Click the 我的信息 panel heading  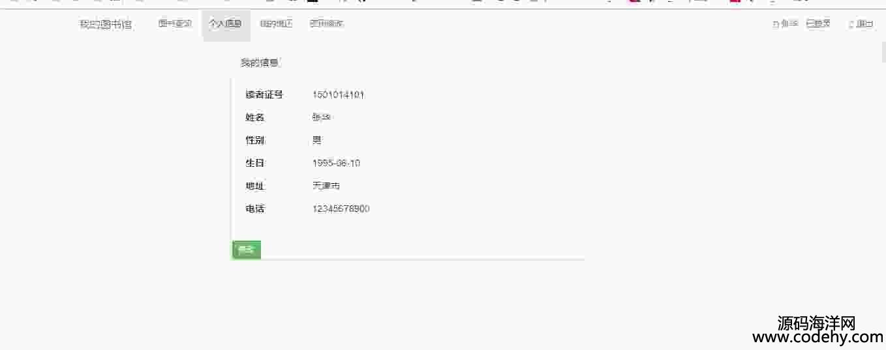260,63
